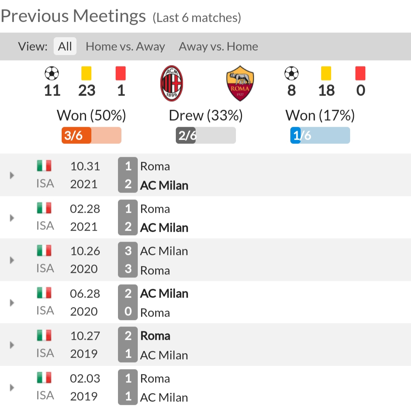The image size is (411, 419).
Task: Expand the 02.28 2021 match row
Action: point(12,218)
